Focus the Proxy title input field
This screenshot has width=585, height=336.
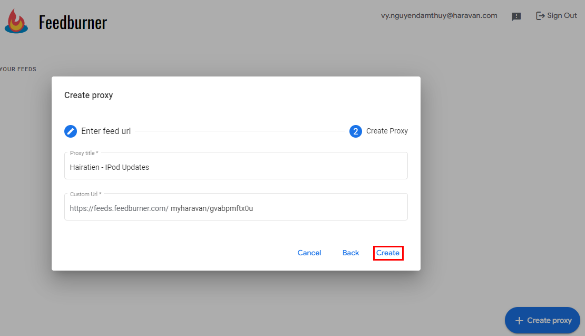point(236,167)
